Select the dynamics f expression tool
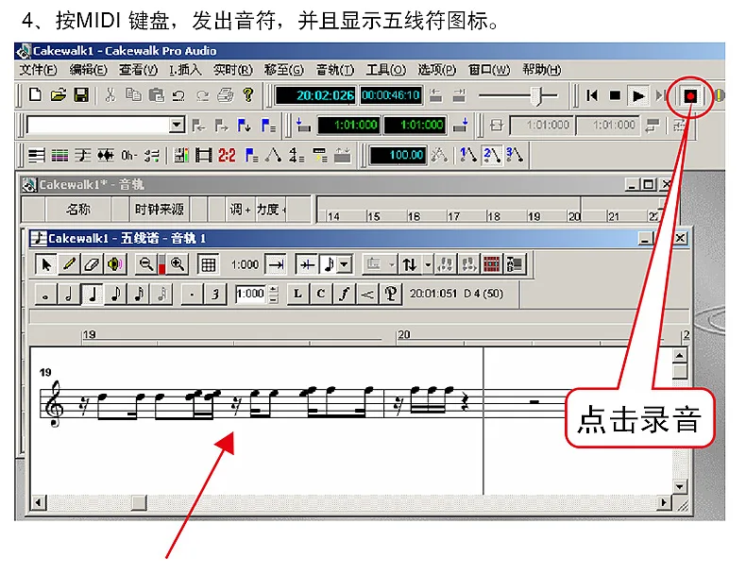Image resolution: width=746 pixels, height=574 pixels. pos(344,294)
